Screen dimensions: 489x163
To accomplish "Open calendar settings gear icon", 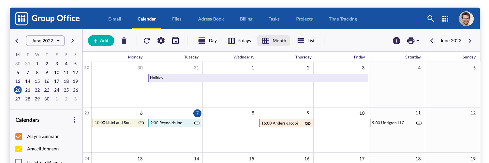I will click(161, 41).
